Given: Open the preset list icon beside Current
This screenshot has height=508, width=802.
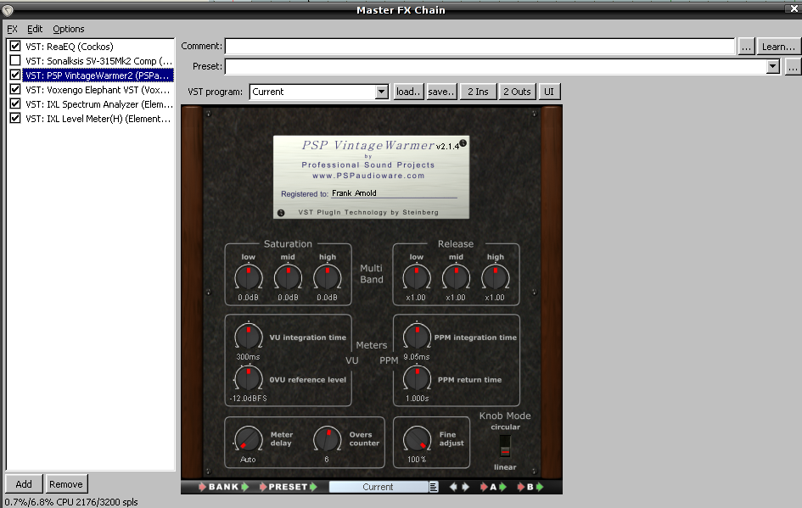Looking at the screenshot, I should (433, 487).
